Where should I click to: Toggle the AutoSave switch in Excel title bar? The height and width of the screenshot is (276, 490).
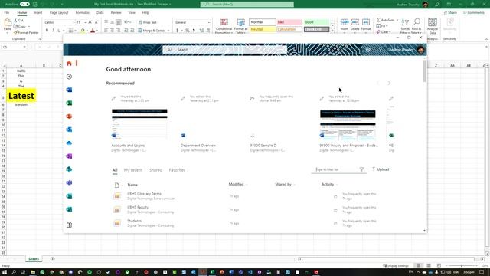[24, 4]
